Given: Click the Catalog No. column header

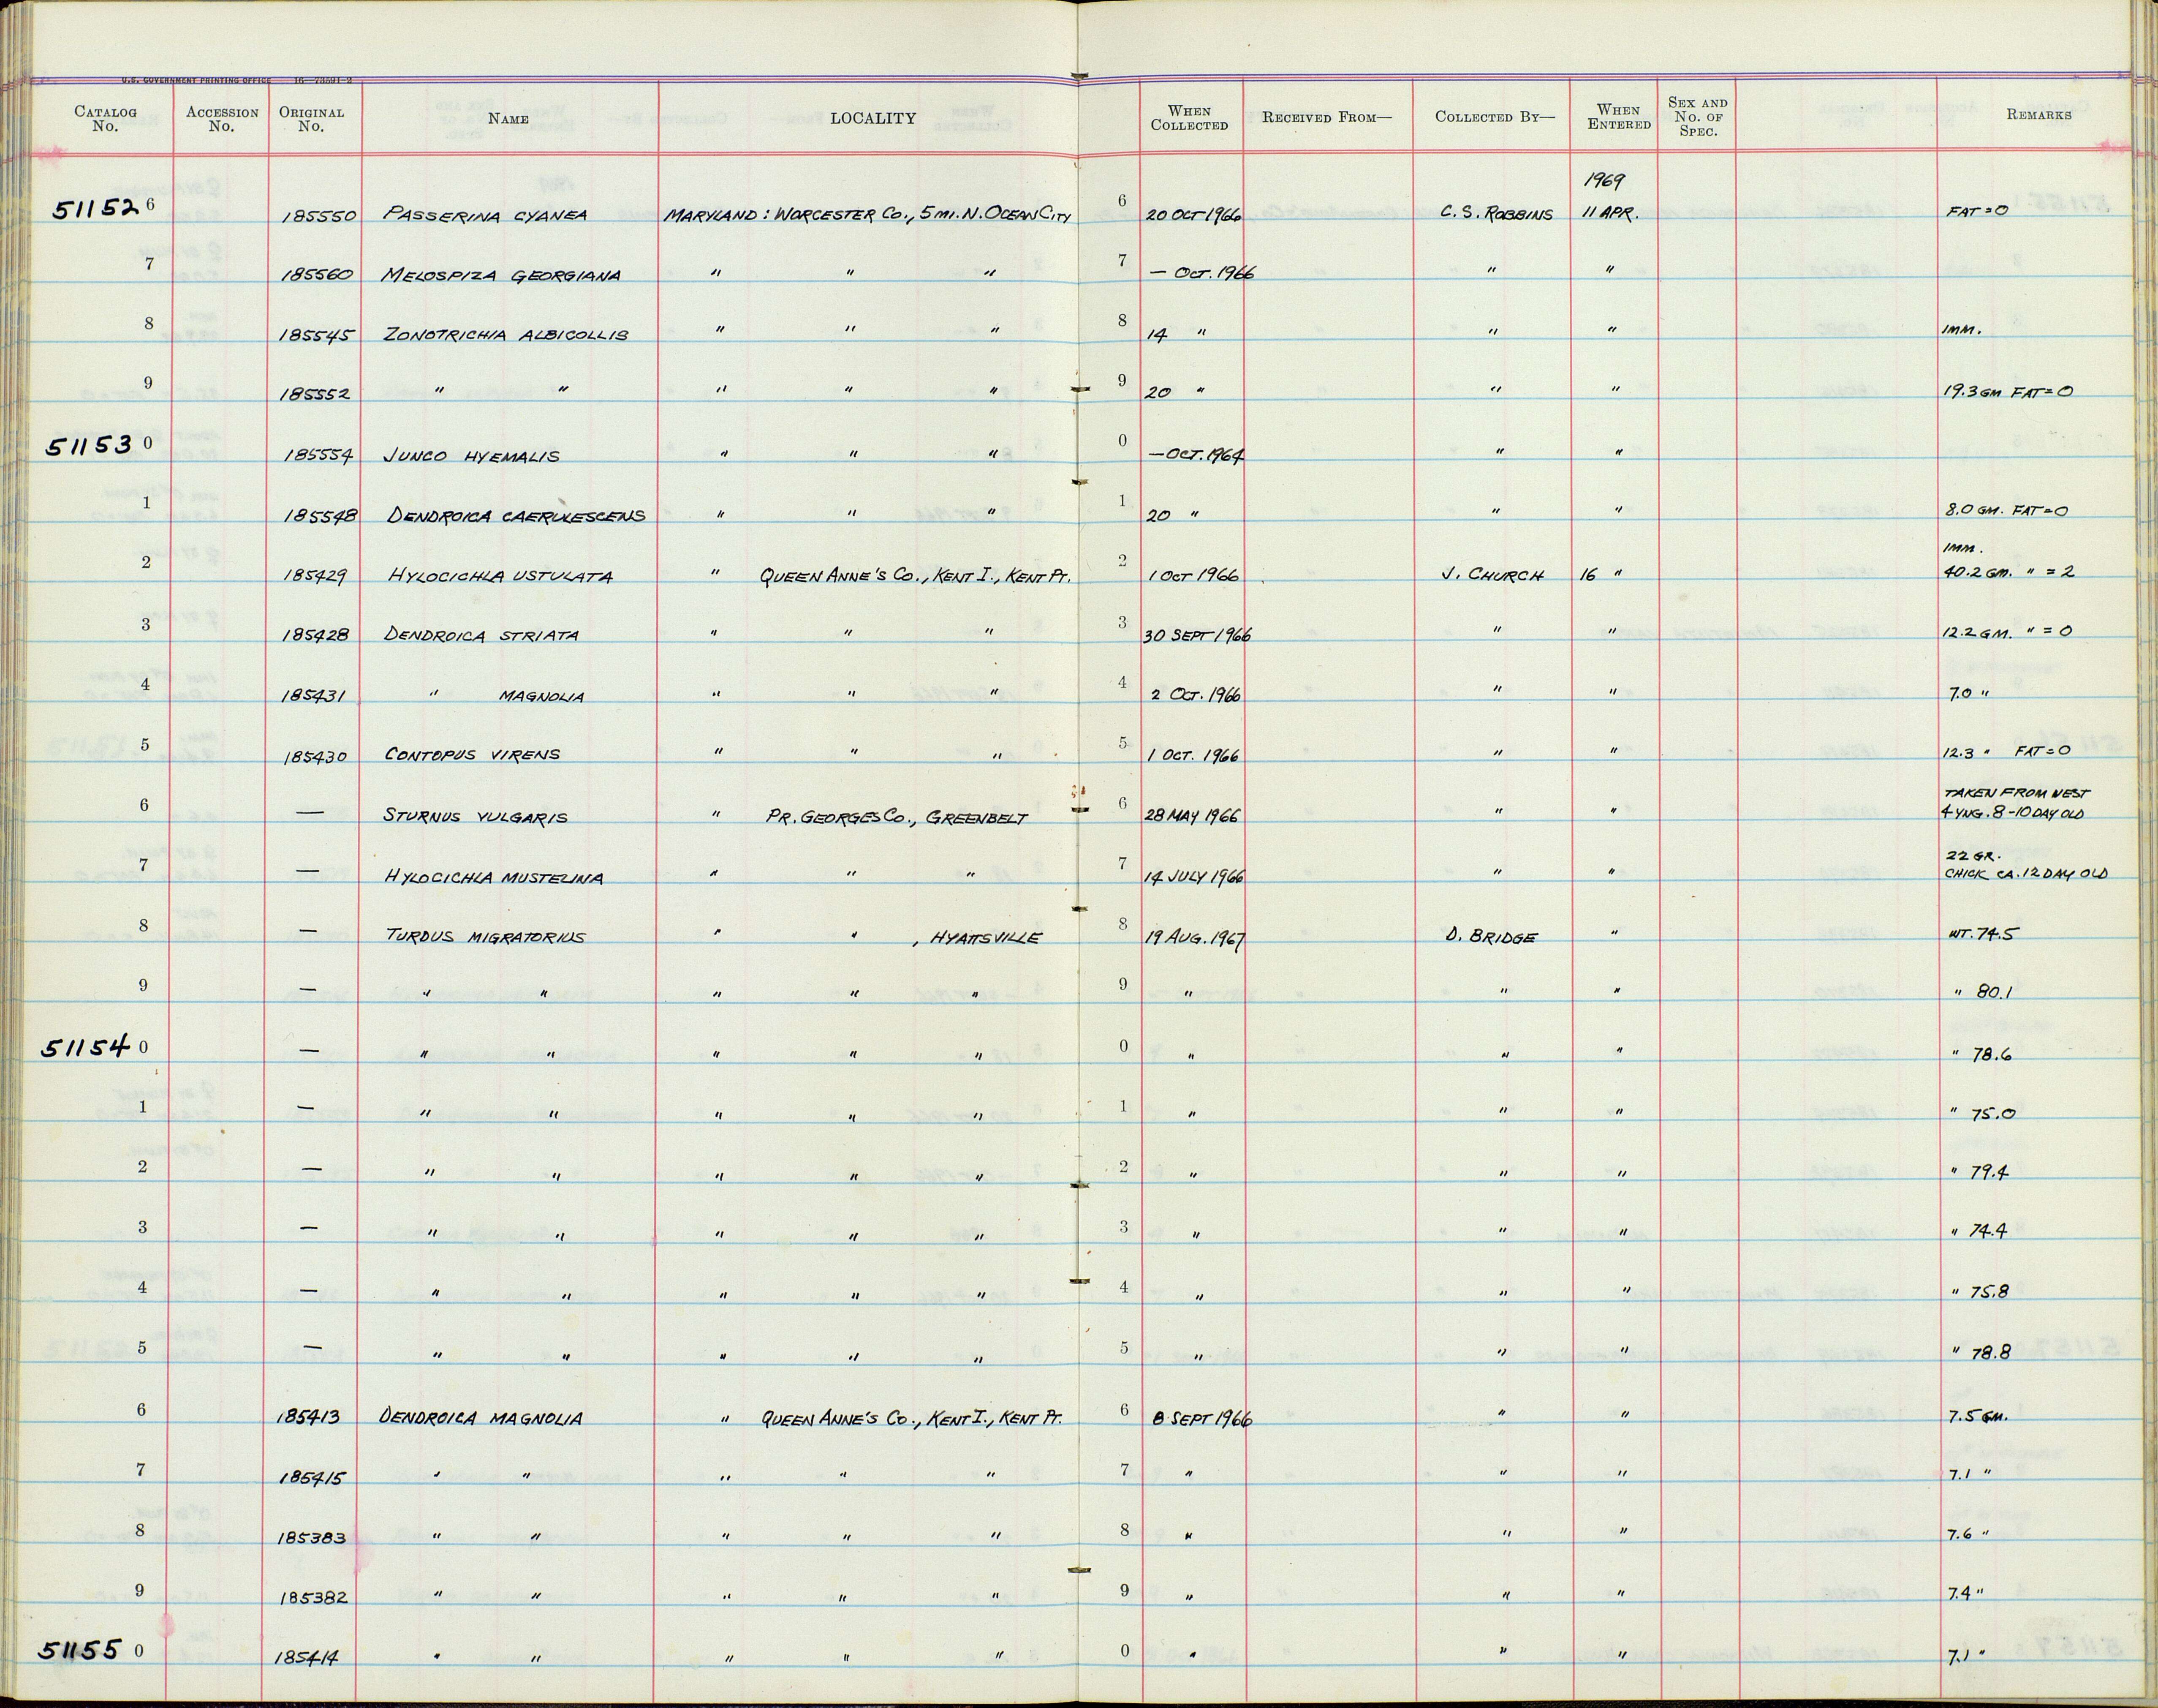Looking at the screenshot, I should point(105,119).
